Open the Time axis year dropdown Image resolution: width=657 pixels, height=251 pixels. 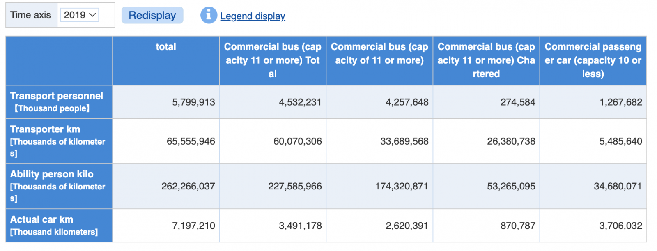[80, 15]
